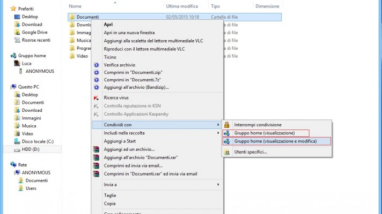This screenshot has width=382, height=214.
Task: Click WinRAR icon beside Aggiungi ad un archivio
Action: coord(96,149)
